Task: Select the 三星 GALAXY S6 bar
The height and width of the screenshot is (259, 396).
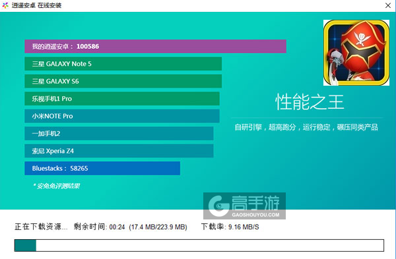Action: pyautogui.click(x=123, y=81)
